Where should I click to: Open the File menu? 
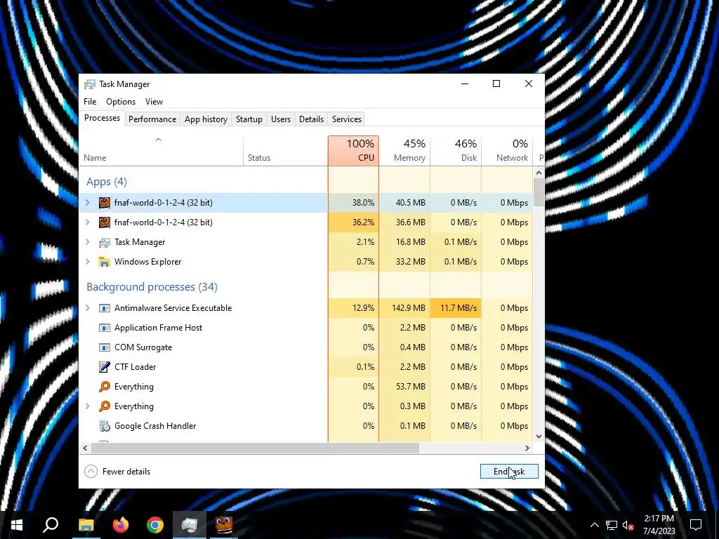coord(90,102)
